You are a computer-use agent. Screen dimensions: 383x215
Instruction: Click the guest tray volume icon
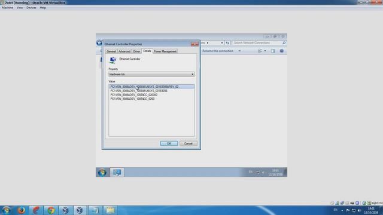click(263, 173)
